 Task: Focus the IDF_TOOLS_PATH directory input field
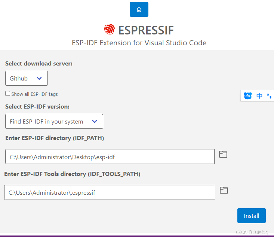(x=110, y=192)
